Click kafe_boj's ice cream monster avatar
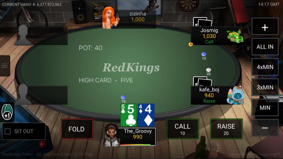Viewport: 283px width, 159px height. pyautogui.click(x=235, y=95)
